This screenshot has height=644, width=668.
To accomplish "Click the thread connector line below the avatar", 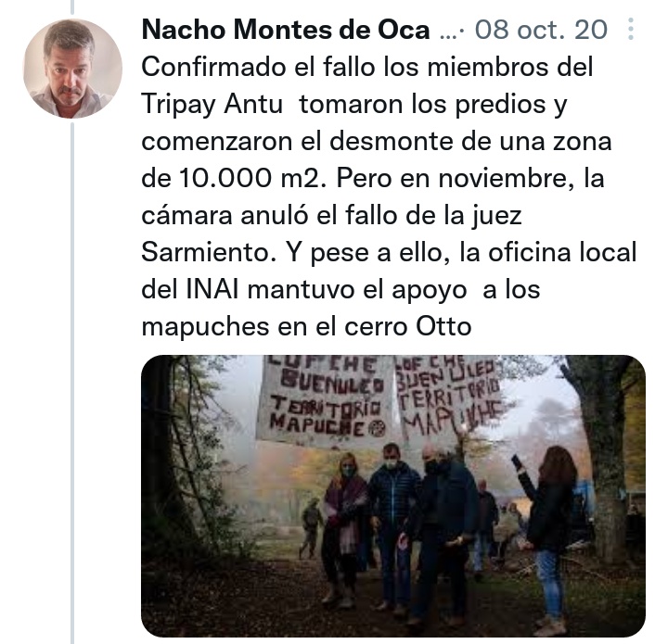I will 72,383.
